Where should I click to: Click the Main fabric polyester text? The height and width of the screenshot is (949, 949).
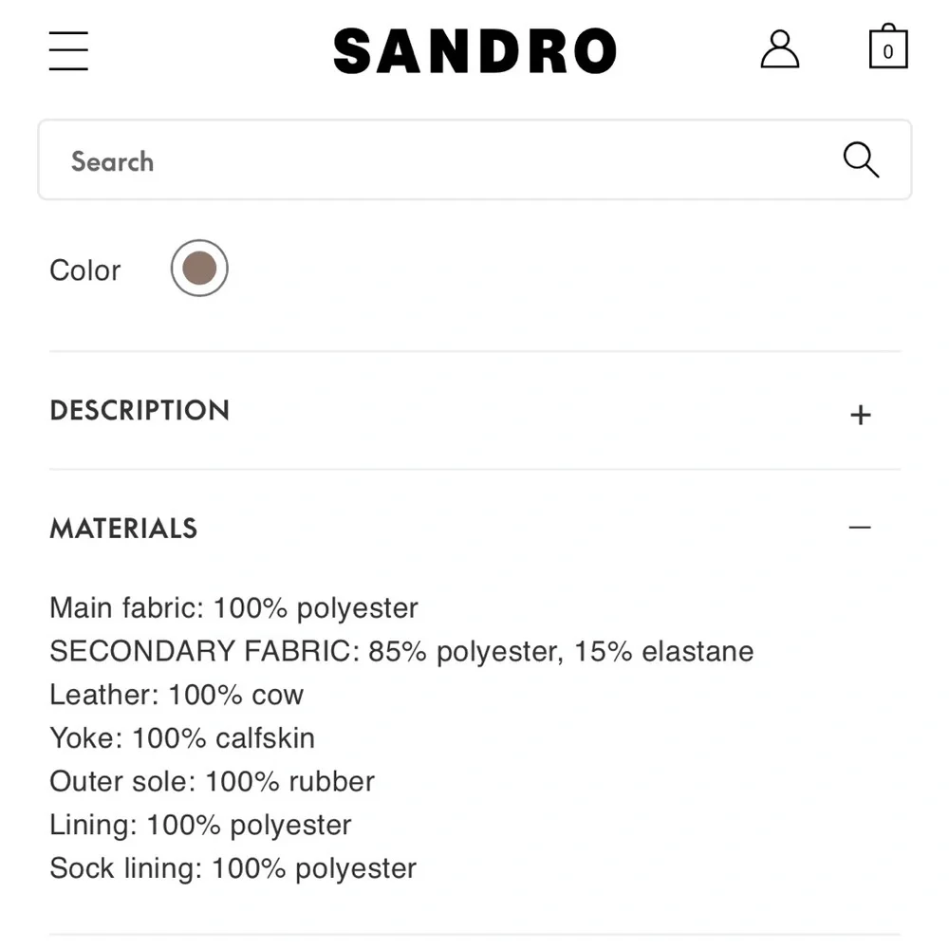[233, 607]
